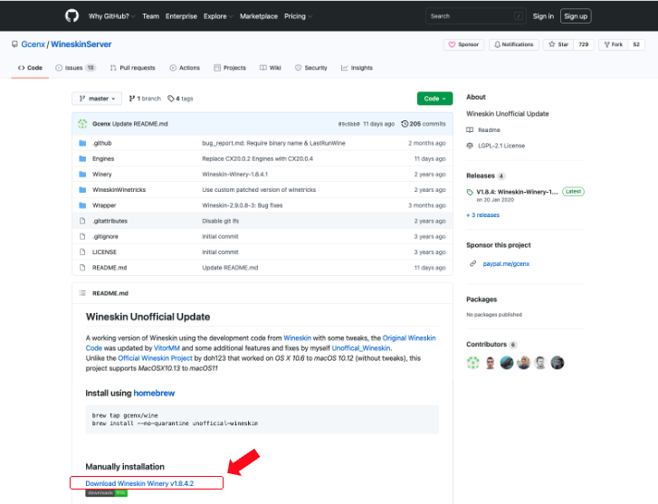The height and width of the screenshot is (504, 658).
Task: Switch to the Security tab
Action: pos(311,68)
